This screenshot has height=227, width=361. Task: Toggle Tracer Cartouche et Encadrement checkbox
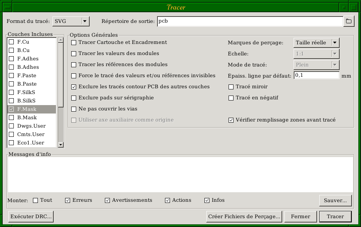coord(74,42)
